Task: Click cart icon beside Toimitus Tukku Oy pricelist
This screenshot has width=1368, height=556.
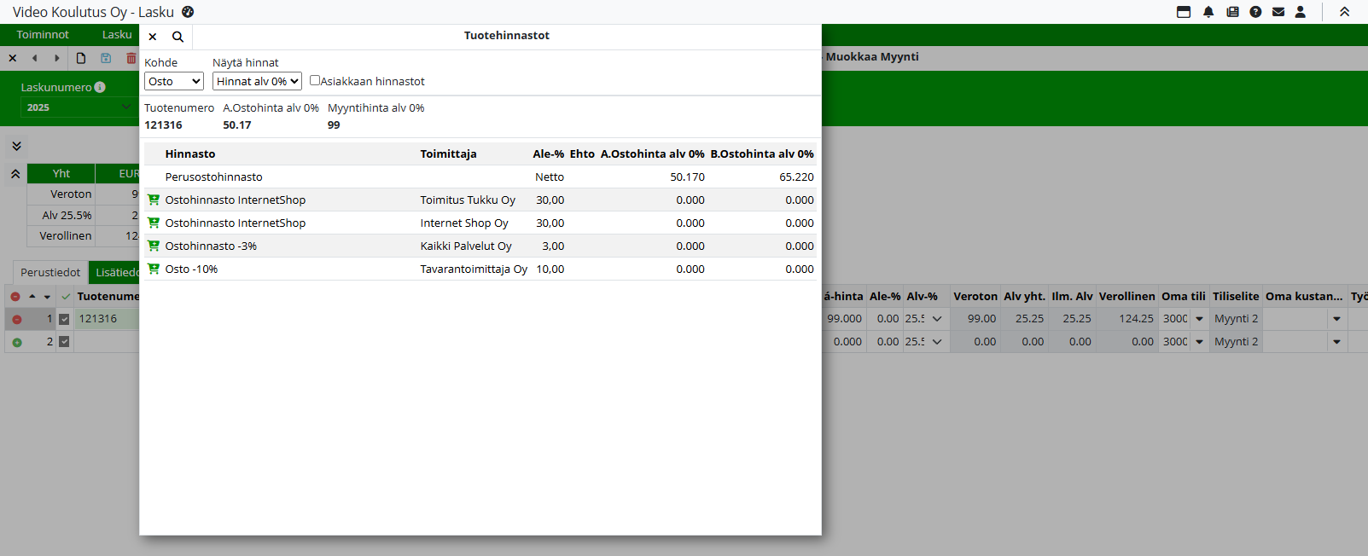Action: click(x=154, y=200)
